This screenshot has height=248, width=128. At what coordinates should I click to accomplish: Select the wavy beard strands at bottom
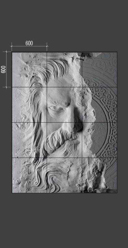tap(47, 176)
